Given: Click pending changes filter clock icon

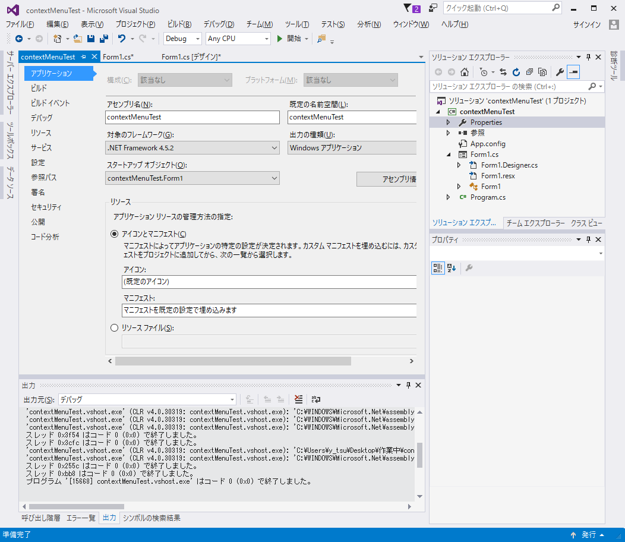Looking at the screenshot, I should [x=484, y=72].
